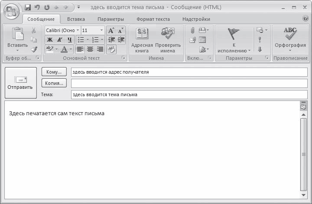The image size is (312, 204).
Task: Activate the Format Painter brush
Action: click(34, 49)
